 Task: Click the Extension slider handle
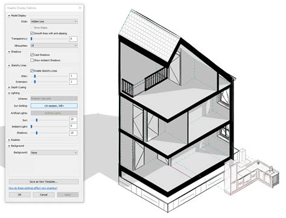(x=35, y=82)
